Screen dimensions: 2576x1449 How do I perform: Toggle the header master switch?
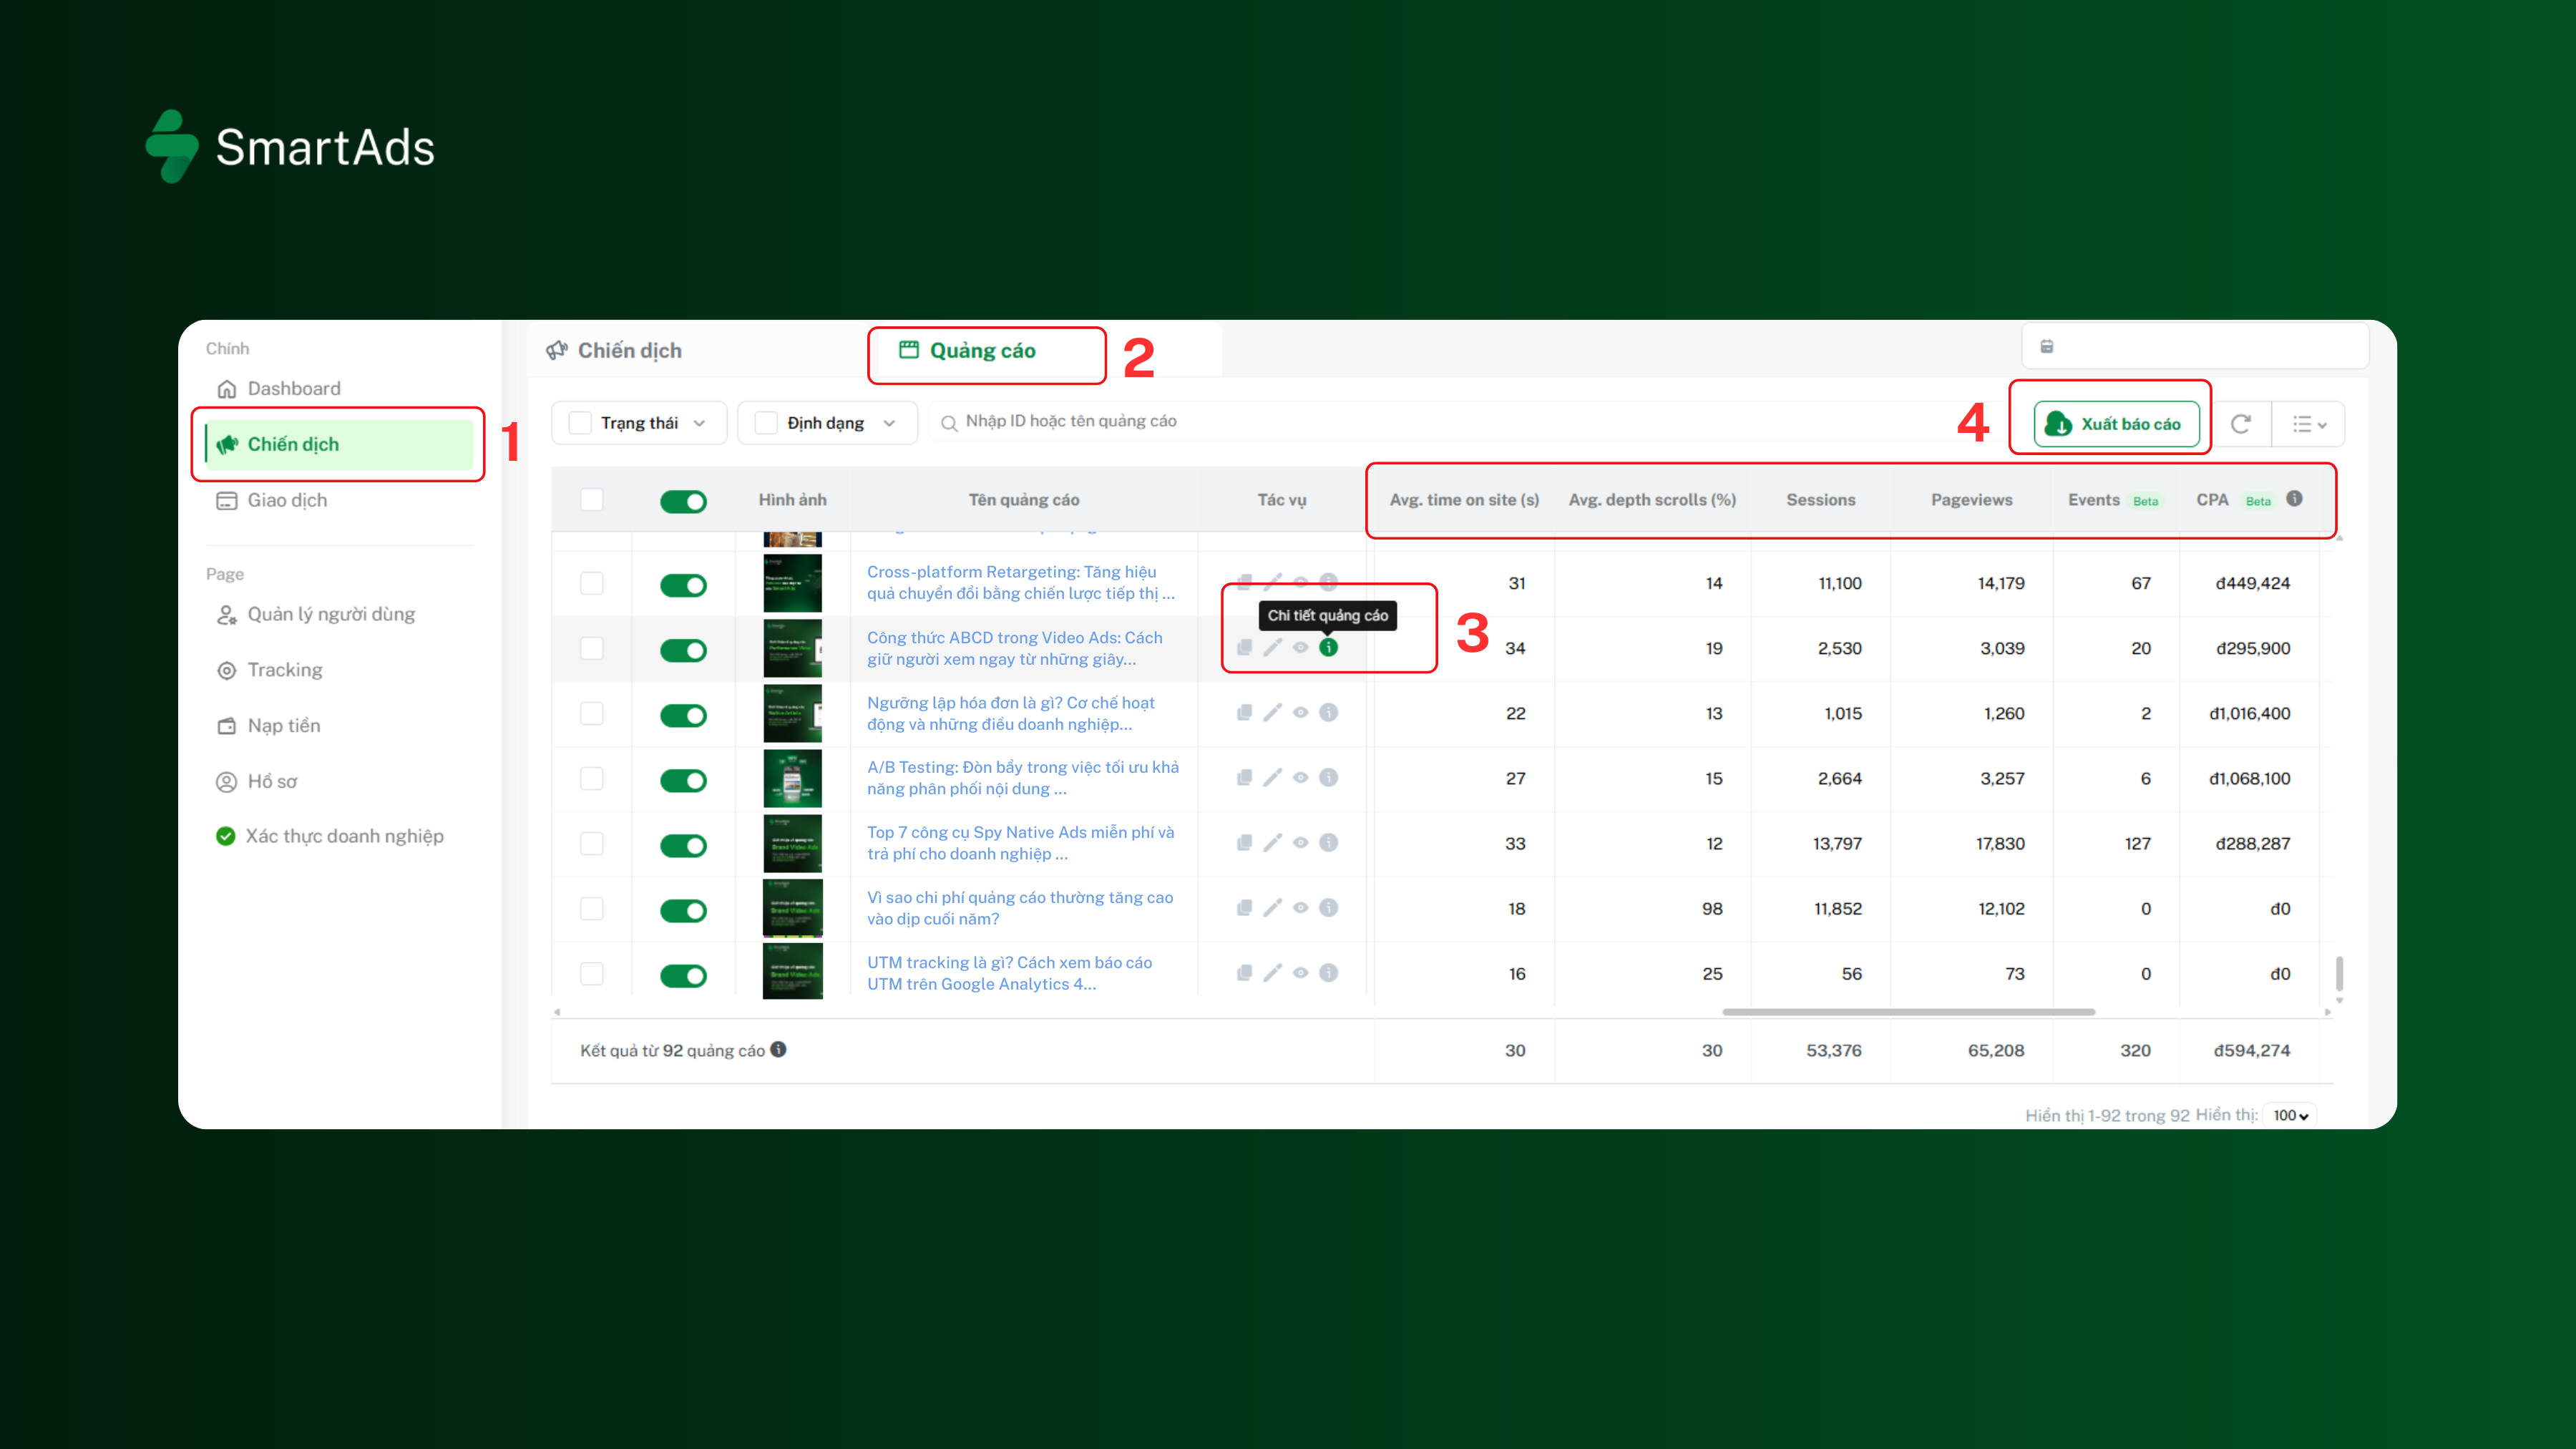coord(683,501)
